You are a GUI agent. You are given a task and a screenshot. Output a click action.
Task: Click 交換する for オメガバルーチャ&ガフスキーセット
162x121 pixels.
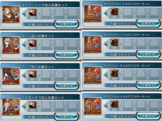(x=148, y=85)
